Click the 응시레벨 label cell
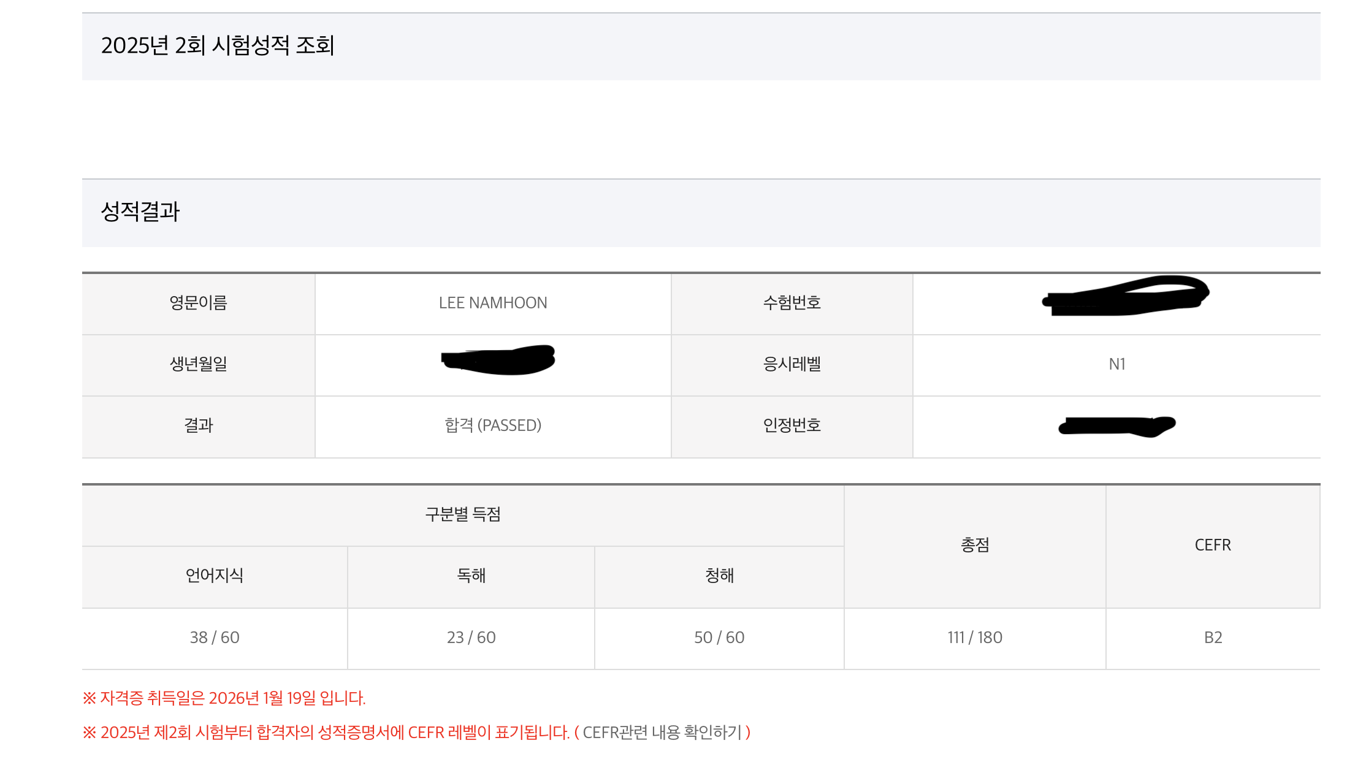Viewport: 1366px width, 770px height. tap(792, 364)
